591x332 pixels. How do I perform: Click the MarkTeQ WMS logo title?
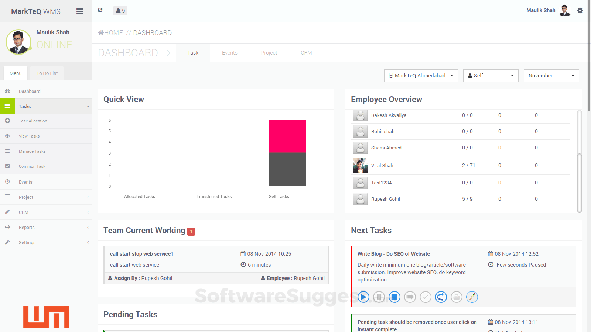36,11
